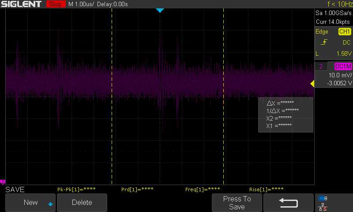Viewport: 353px width, 212px height.
Task: Click the SAVE menu title
Action: pos(15,189)
